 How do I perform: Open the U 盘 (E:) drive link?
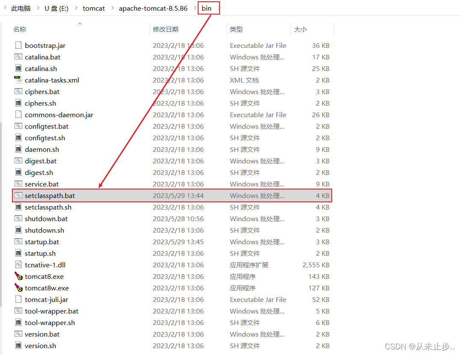click(56, 8)
